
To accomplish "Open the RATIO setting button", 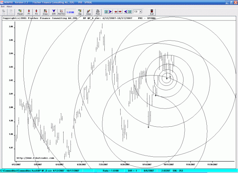I will click(61, 12).
